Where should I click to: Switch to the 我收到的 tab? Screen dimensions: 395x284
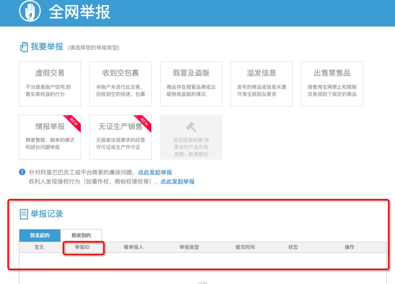[x=81, y=235]
